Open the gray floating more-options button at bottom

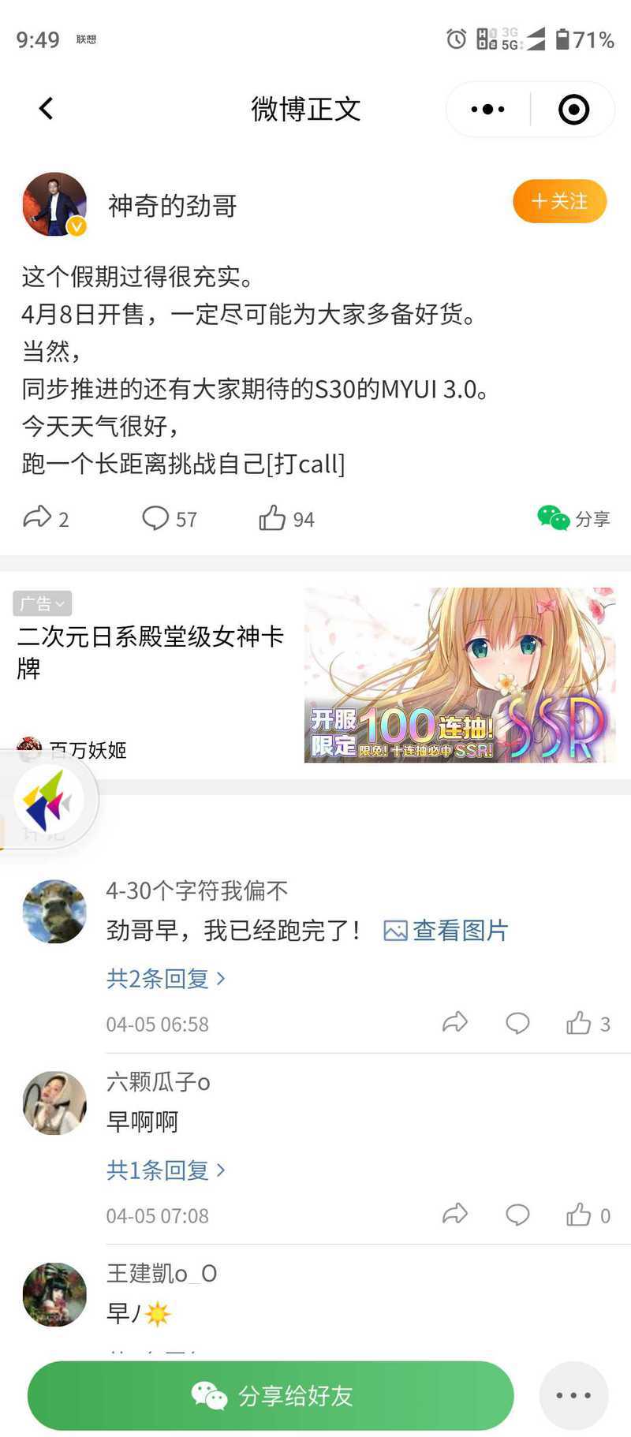(573, 1395)
